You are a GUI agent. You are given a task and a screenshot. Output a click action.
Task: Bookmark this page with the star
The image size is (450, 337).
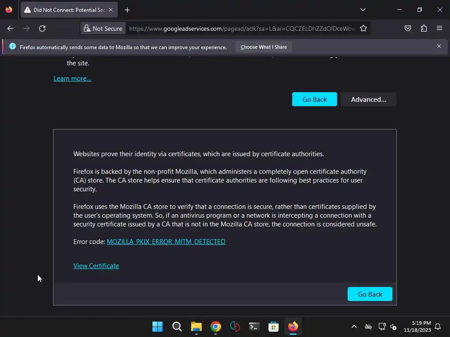(363, 29)
